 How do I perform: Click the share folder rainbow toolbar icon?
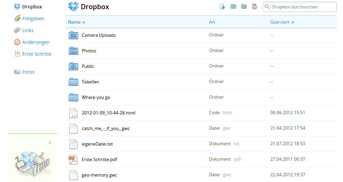pyautogui.click(x=244, y=7)
